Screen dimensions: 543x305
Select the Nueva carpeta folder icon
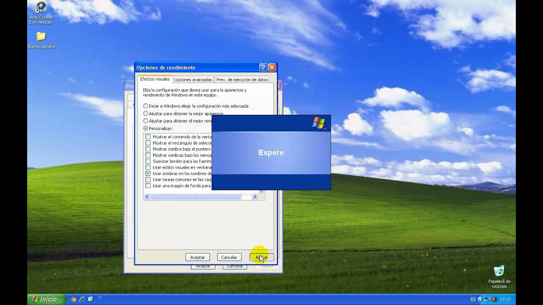click(41, 40)
